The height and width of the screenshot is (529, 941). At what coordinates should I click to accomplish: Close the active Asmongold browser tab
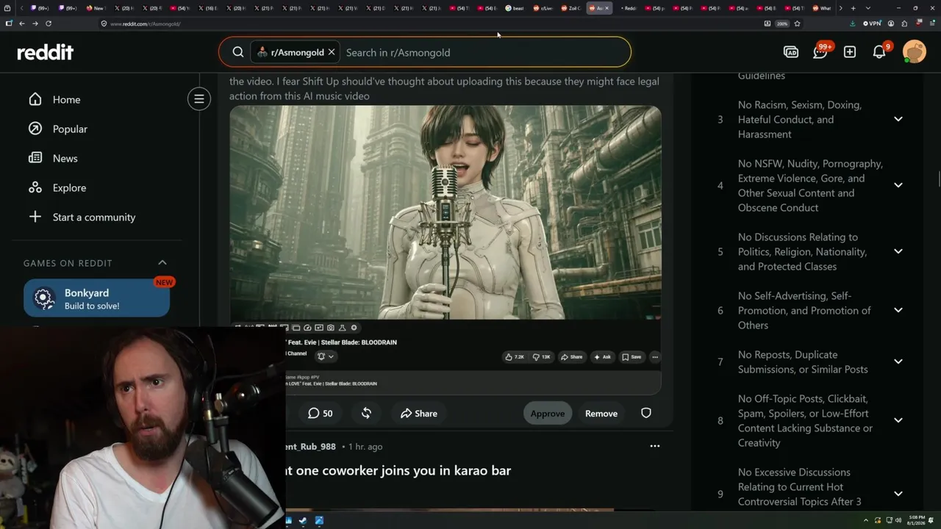pyautogui.click(x=607, y=8)
